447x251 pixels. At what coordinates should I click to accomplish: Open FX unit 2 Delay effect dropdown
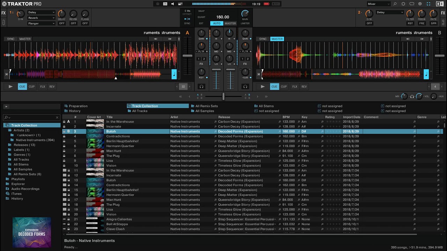pos(390,12)
